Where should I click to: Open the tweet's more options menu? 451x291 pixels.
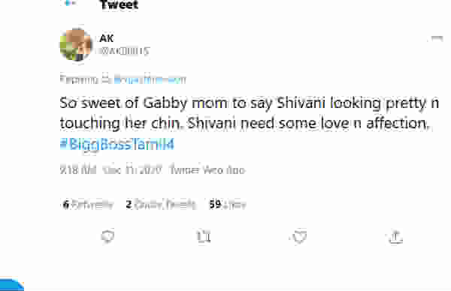(x=437, y=38)
